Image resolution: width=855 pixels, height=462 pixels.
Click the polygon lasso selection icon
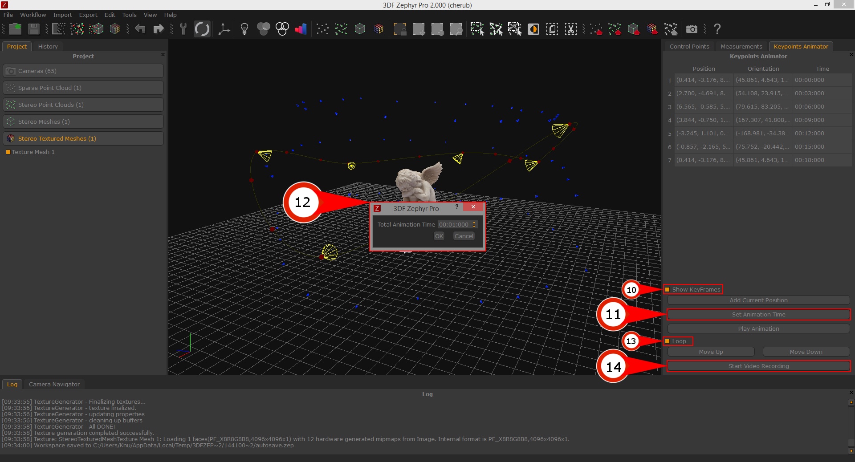point(496,29)
